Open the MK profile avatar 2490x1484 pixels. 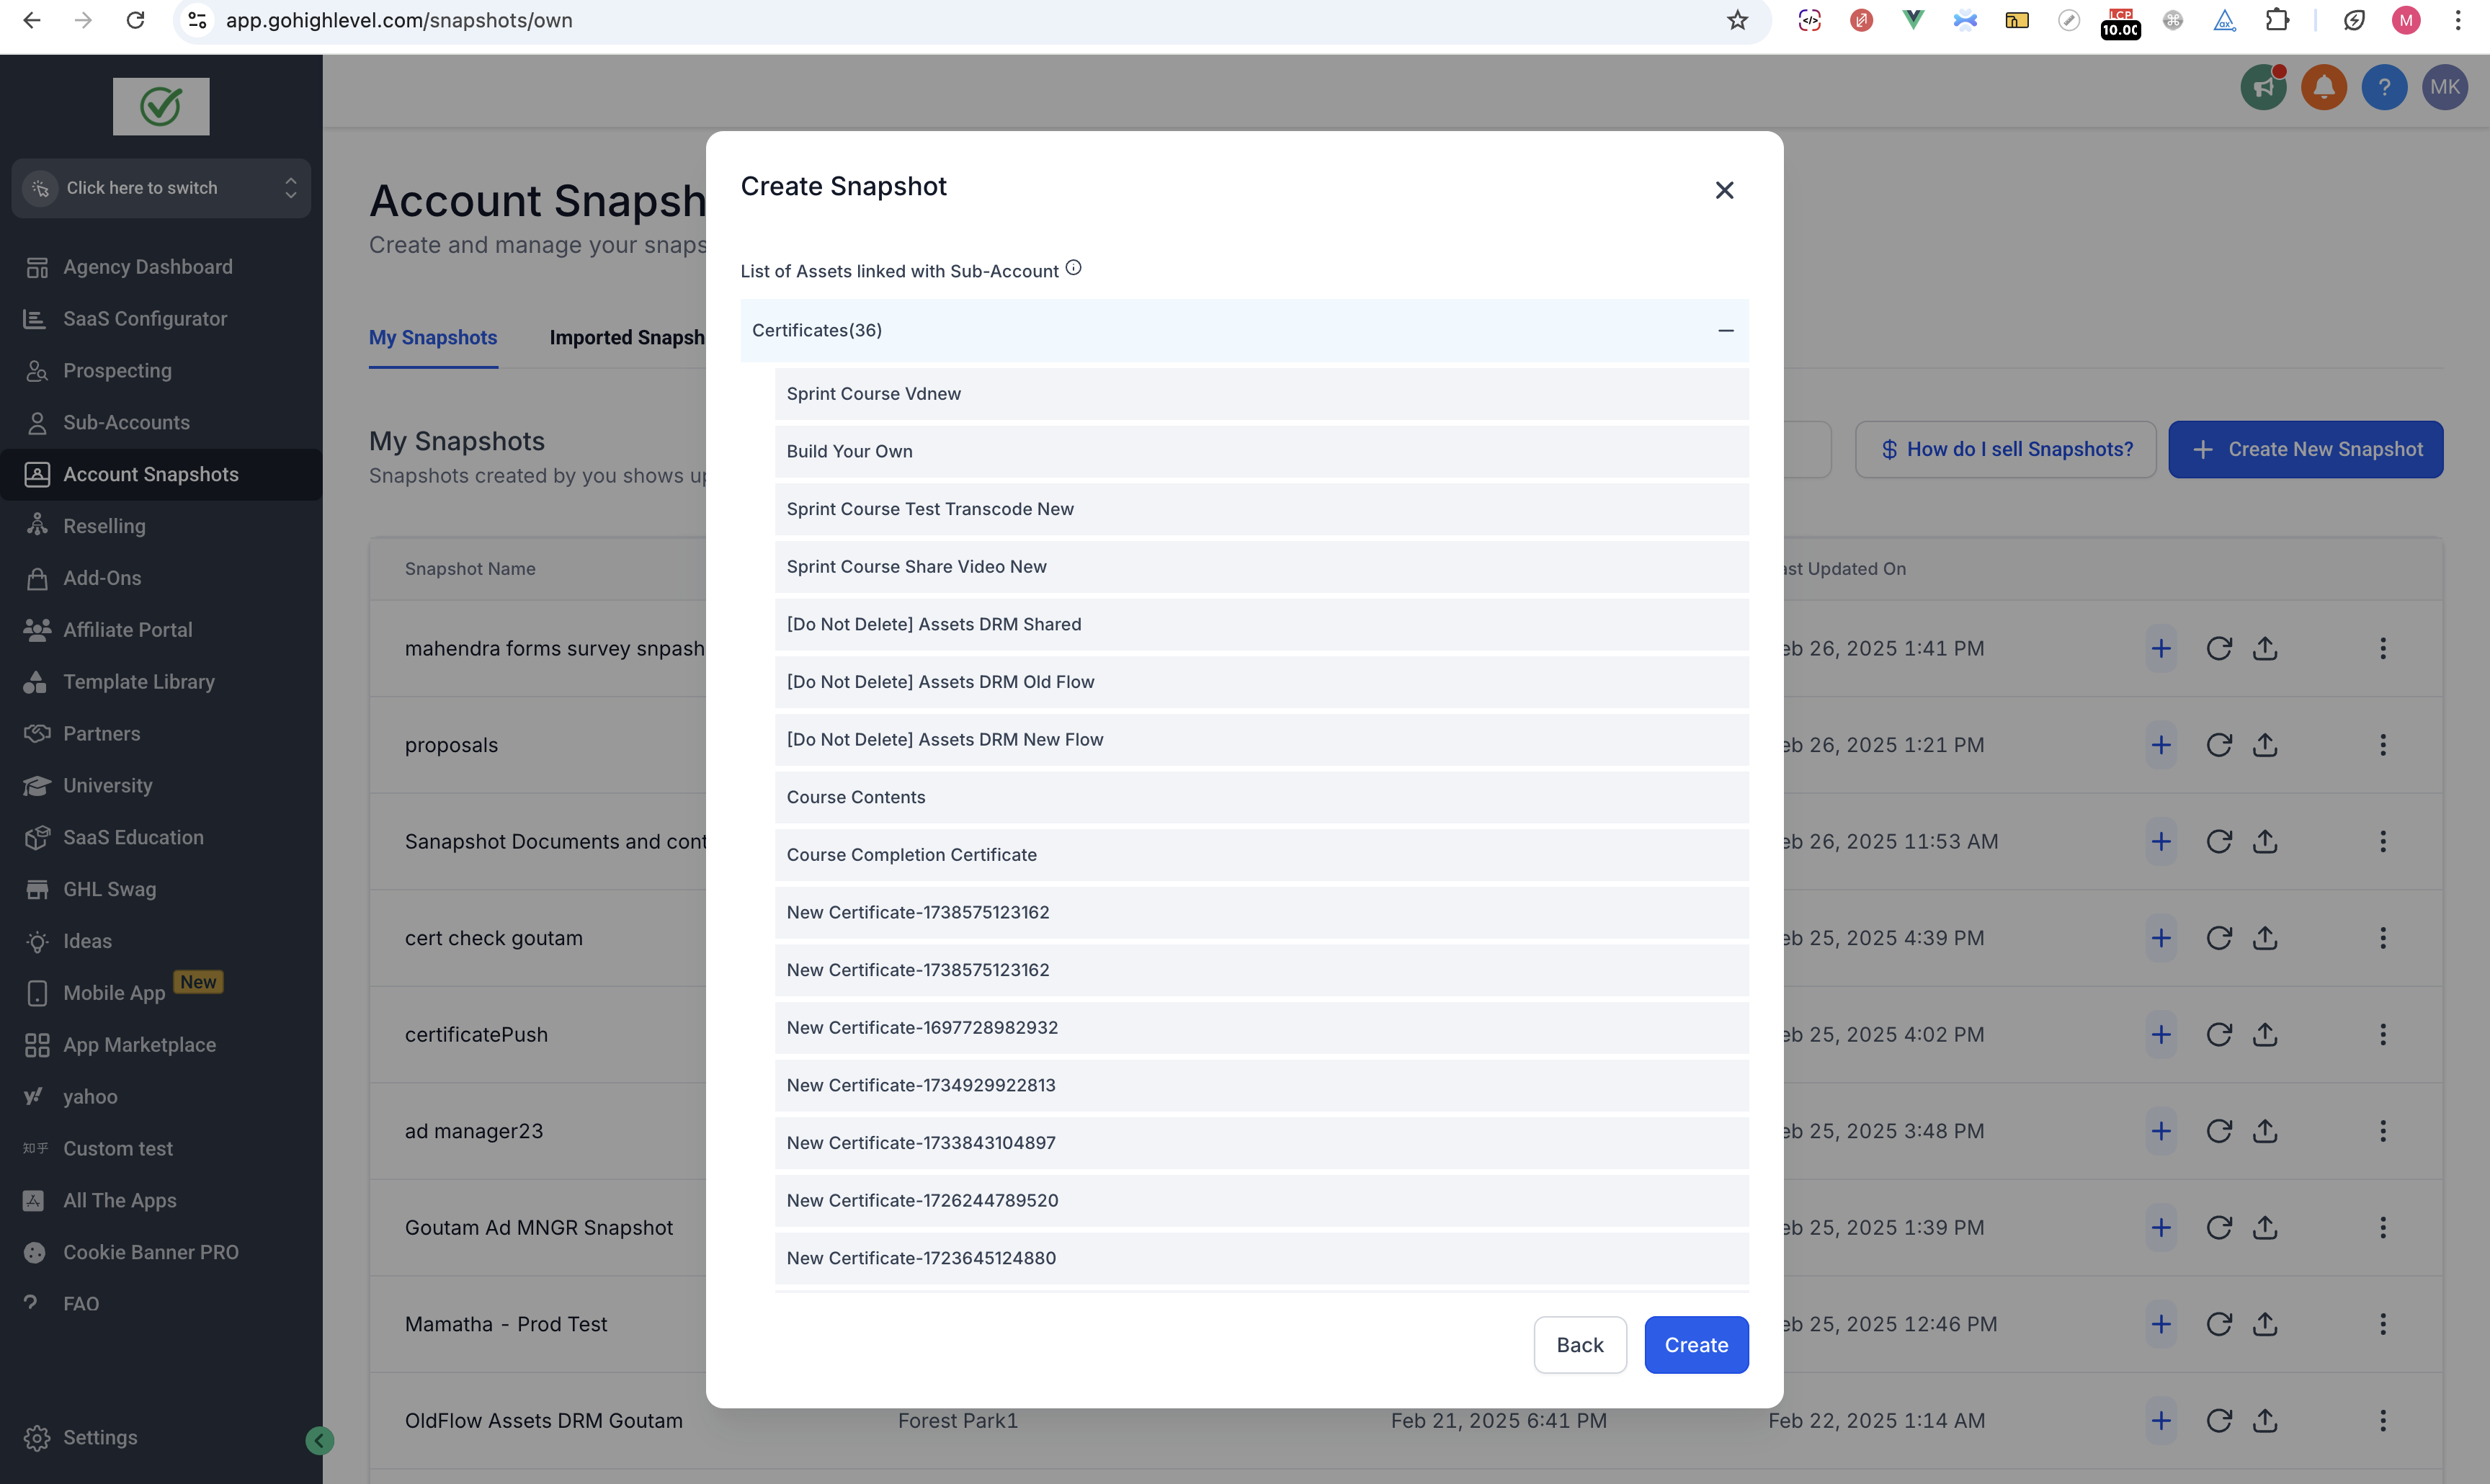point(2444,88)
